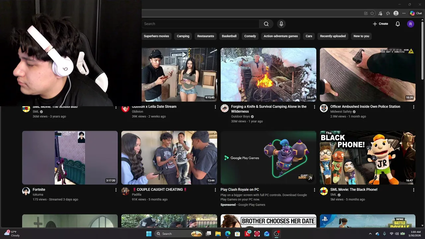Viewport: 425px width, 239px height.
Task: Open the Midwest Safety channel name link
Action: 341,112
